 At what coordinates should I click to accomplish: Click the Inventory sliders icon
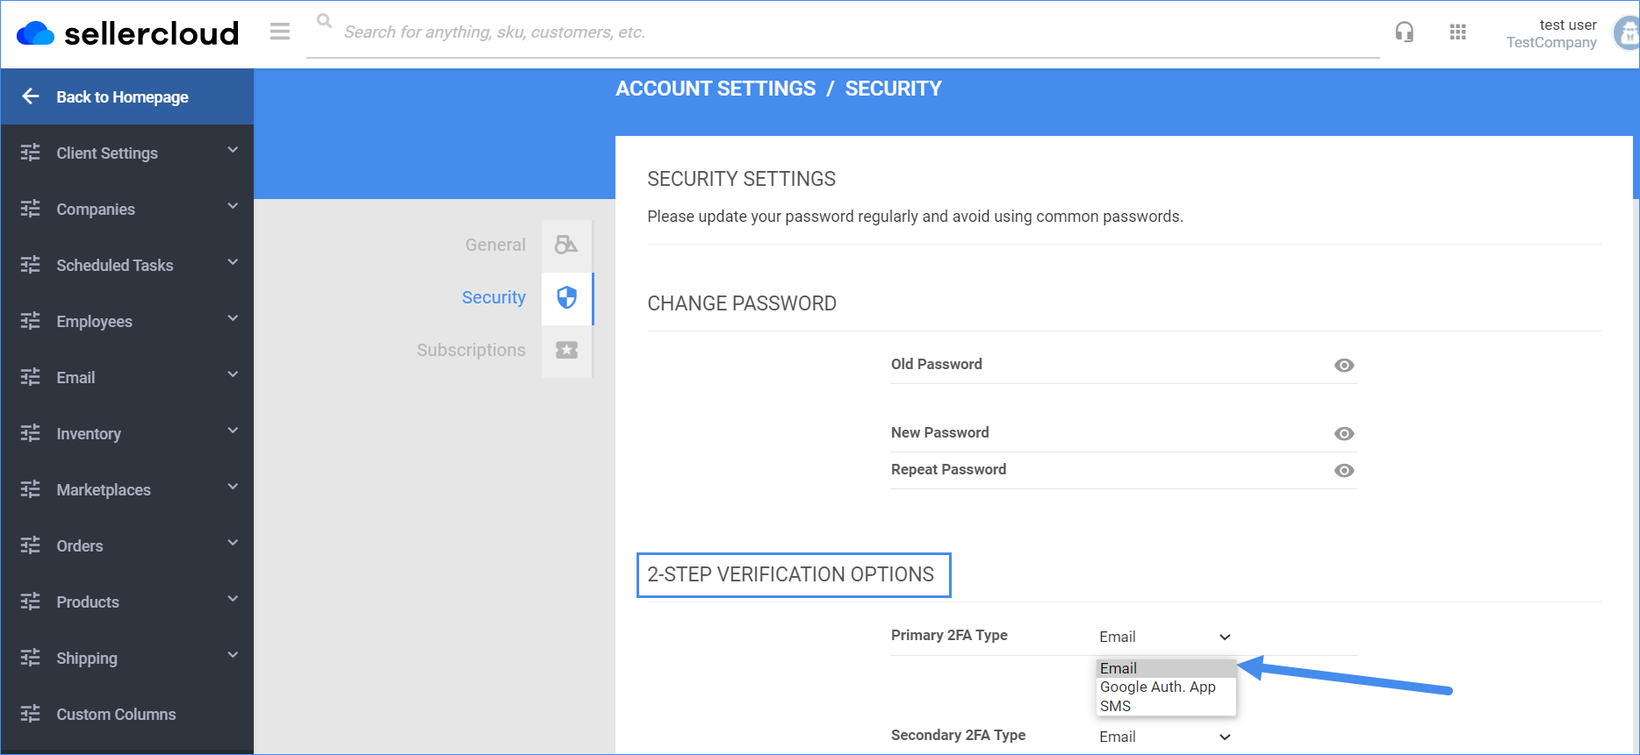[x=31, y=433]
